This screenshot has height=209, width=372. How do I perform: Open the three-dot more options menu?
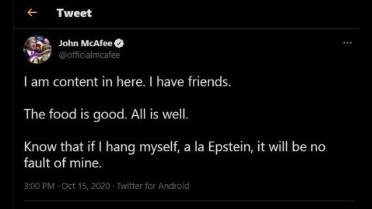(347, 43)
